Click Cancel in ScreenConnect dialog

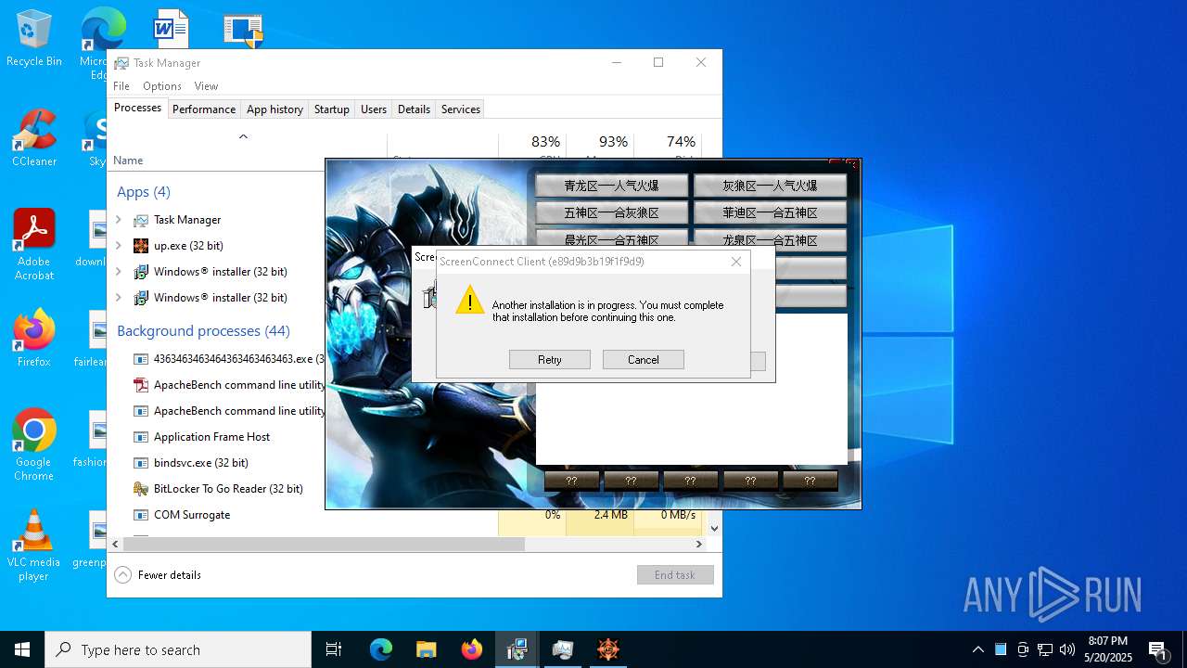(644, 360)
